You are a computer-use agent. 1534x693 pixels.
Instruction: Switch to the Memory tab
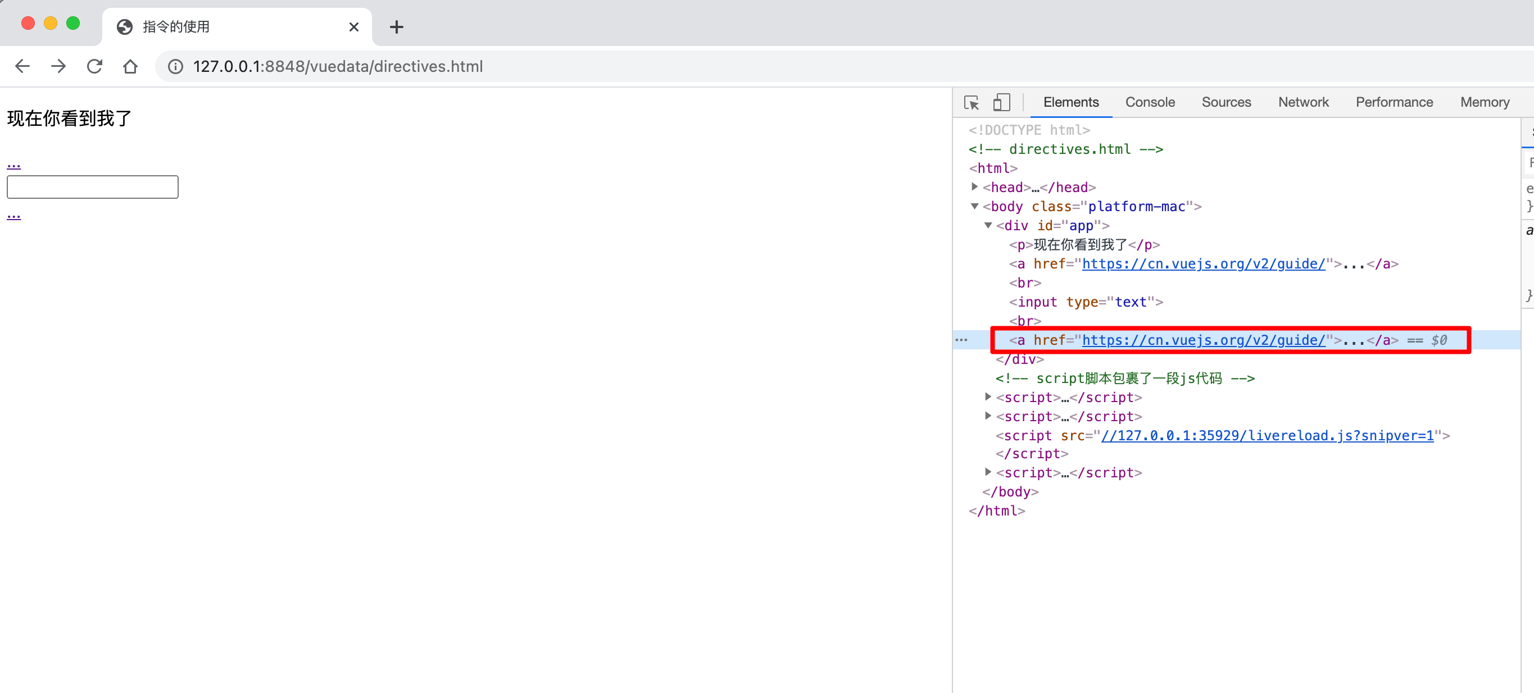(1485, 102)
